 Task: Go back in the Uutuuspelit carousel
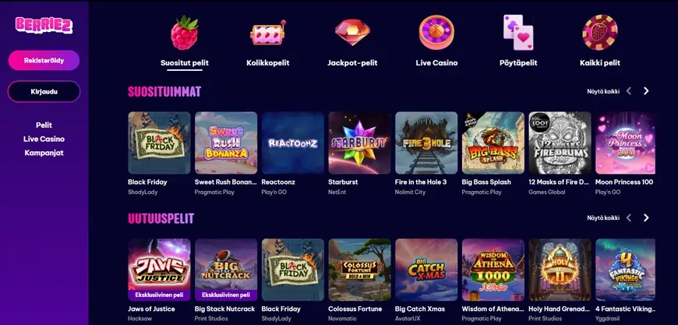tap(629, 217)
